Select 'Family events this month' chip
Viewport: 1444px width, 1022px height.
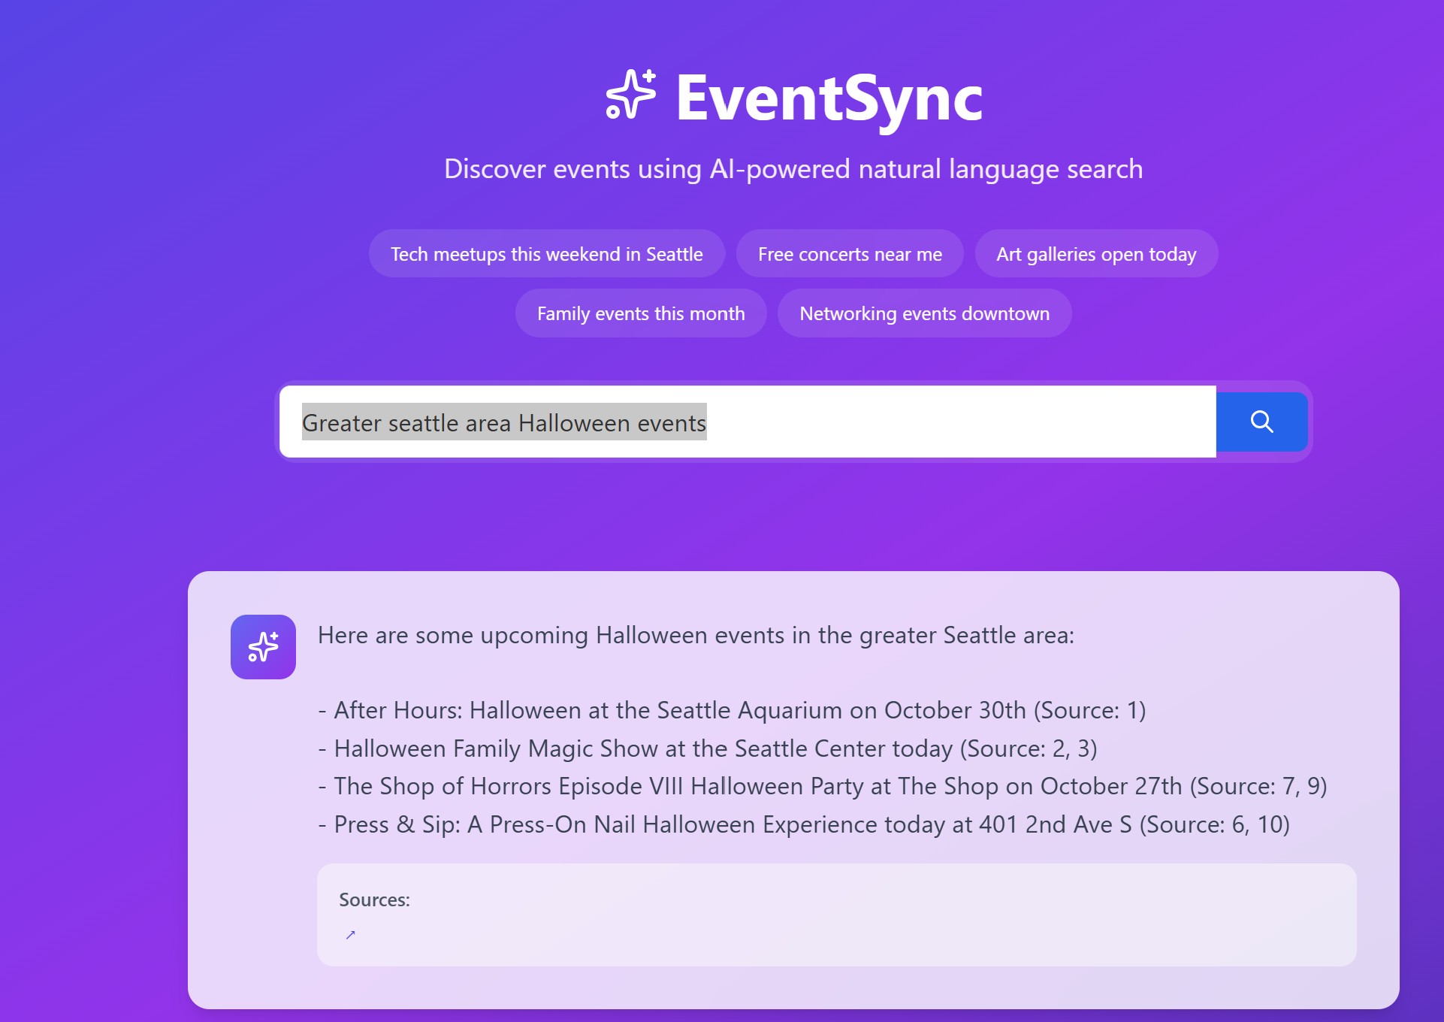640,313
